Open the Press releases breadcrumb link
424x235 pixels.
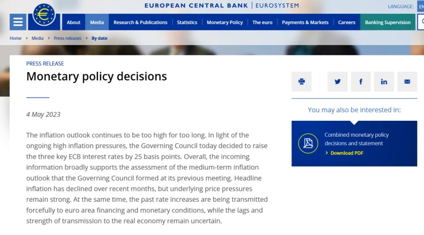tap(68, 39)
